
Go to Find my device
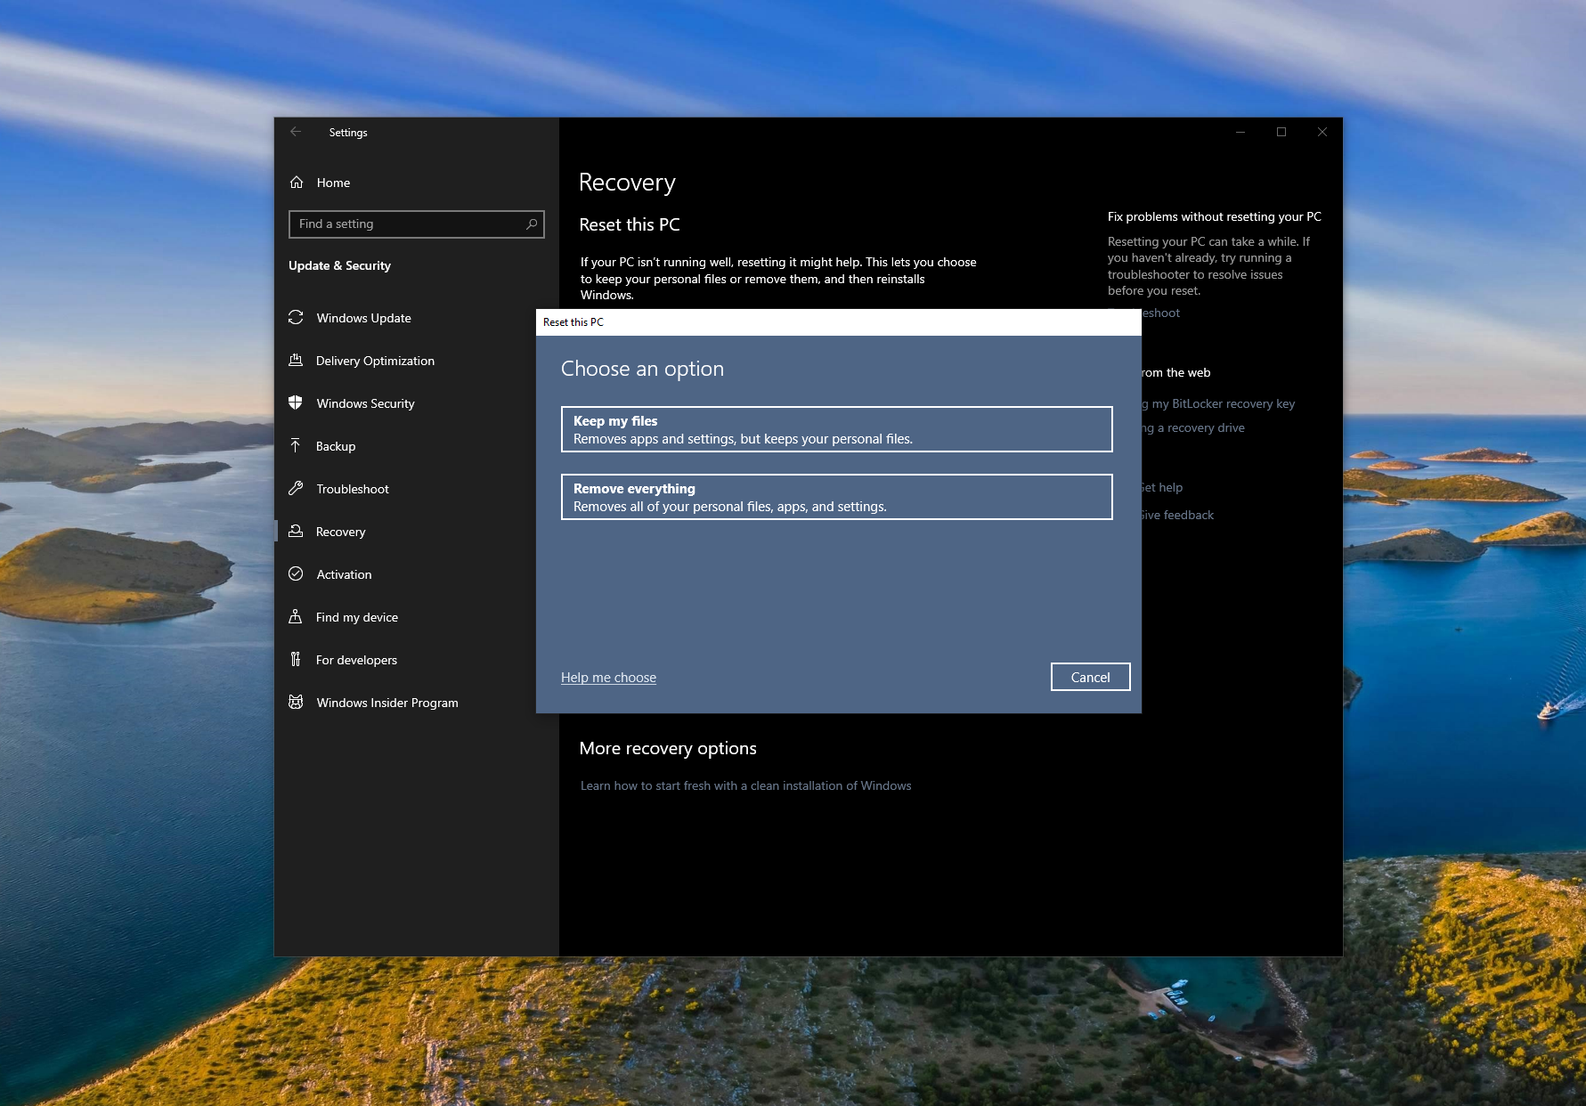click(x=417, y=617)
